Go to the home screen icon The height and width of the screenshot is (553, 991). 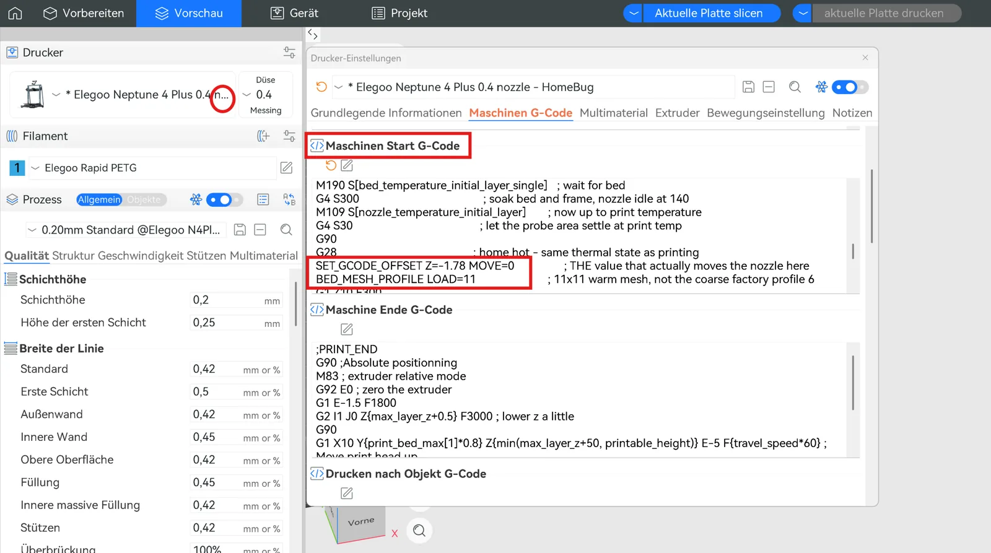[x=15, y=13]
